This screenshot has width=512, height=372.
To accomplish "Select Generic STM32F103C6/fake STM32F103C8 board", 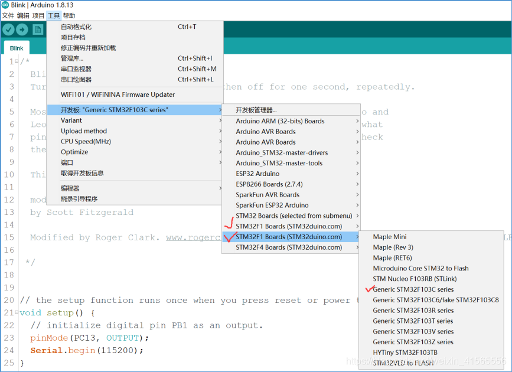I will pyautogui.click(x=431, y=300).
